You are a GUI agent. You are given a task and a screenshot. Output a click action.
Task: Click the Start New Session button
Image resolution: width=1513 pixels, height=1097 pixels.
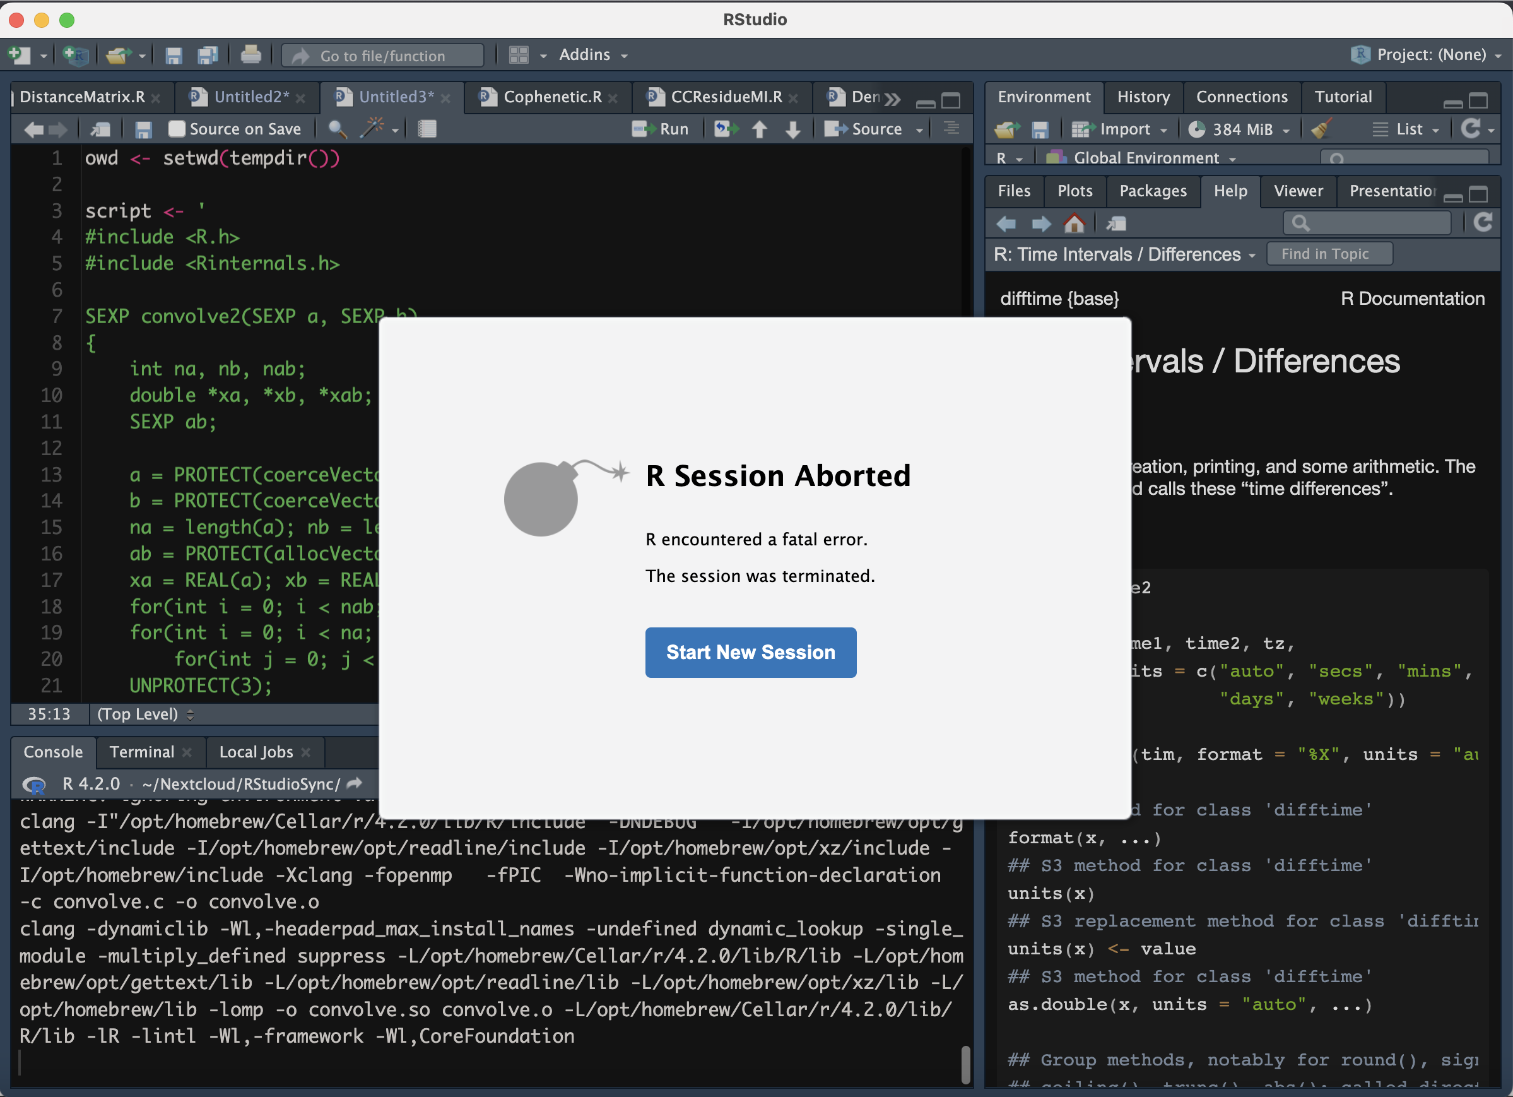750,653
